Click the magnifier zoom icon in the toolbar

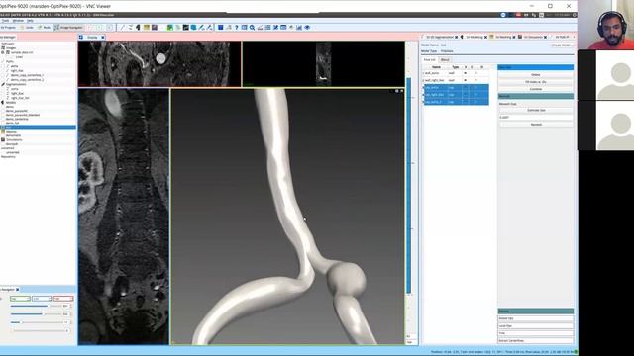click(252, 28)
